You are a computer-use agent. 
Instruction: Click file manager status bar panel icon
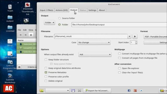(19, 67)
